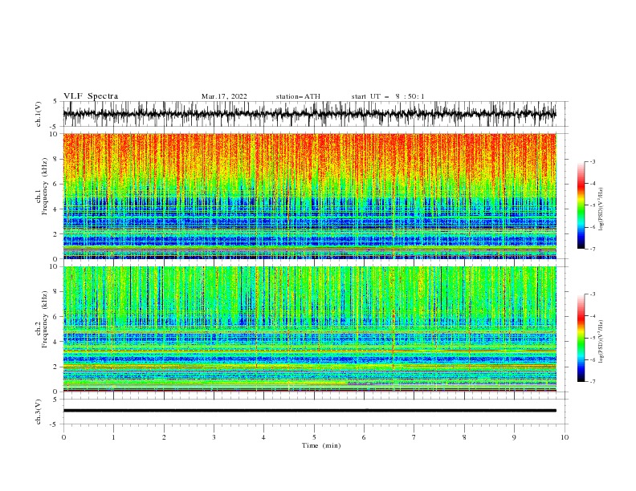Click time axis tick label "9"

[x=514, y=437]
